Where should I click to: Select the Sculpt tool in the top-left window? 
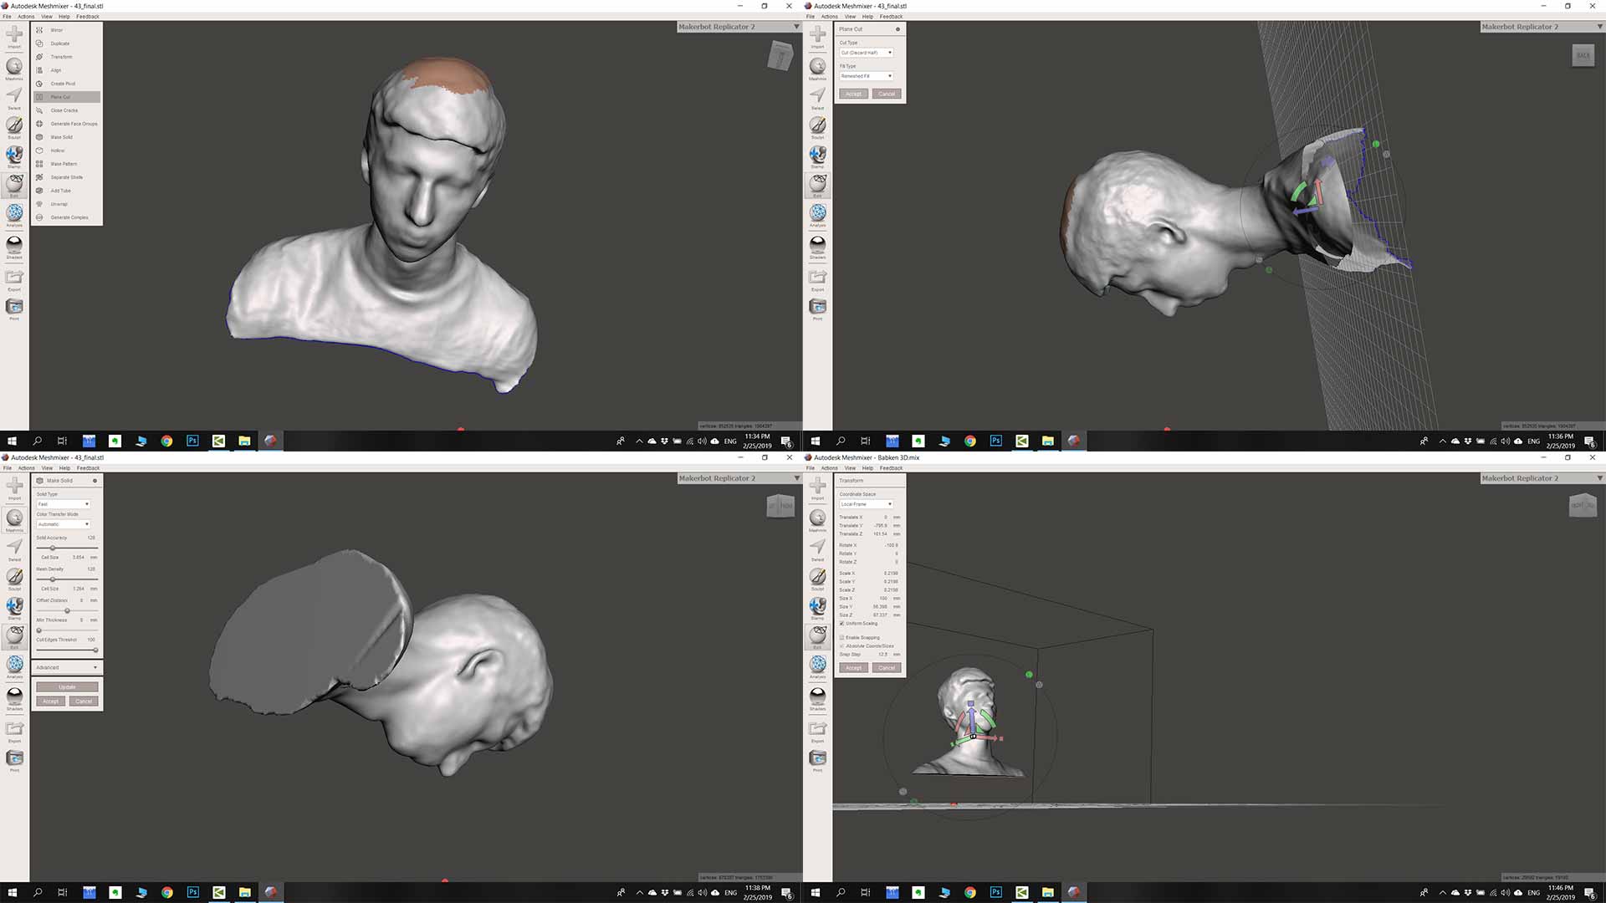(x=14, y=126)
